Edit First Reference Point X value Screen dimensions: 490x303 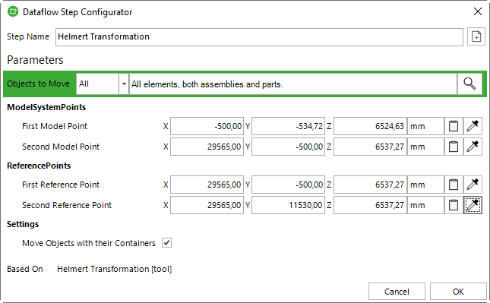point(207,185)
